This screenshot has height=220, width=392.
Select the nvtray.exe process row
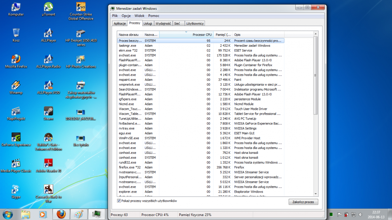point(201,128)
